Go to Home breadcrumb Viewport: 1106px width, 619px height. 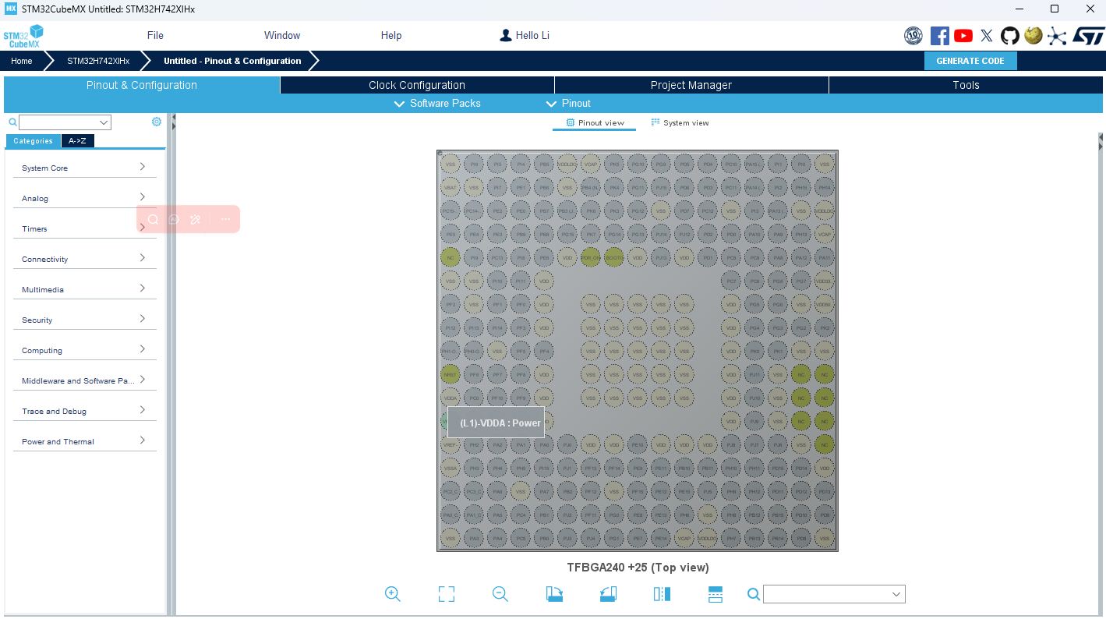pyautogui.click(x=22, y=61)
